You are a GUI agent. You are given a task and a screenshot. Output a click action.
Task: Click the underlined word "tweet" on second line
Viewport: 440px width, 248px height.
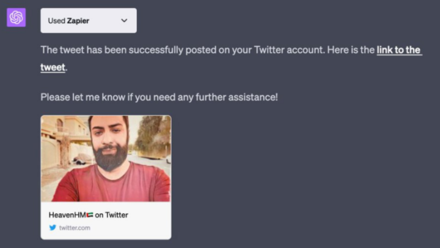(53, 67)
